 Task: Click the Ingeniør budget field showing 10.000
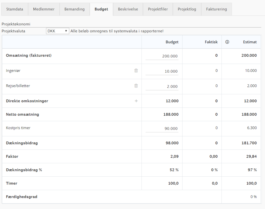tap(162, 71)
